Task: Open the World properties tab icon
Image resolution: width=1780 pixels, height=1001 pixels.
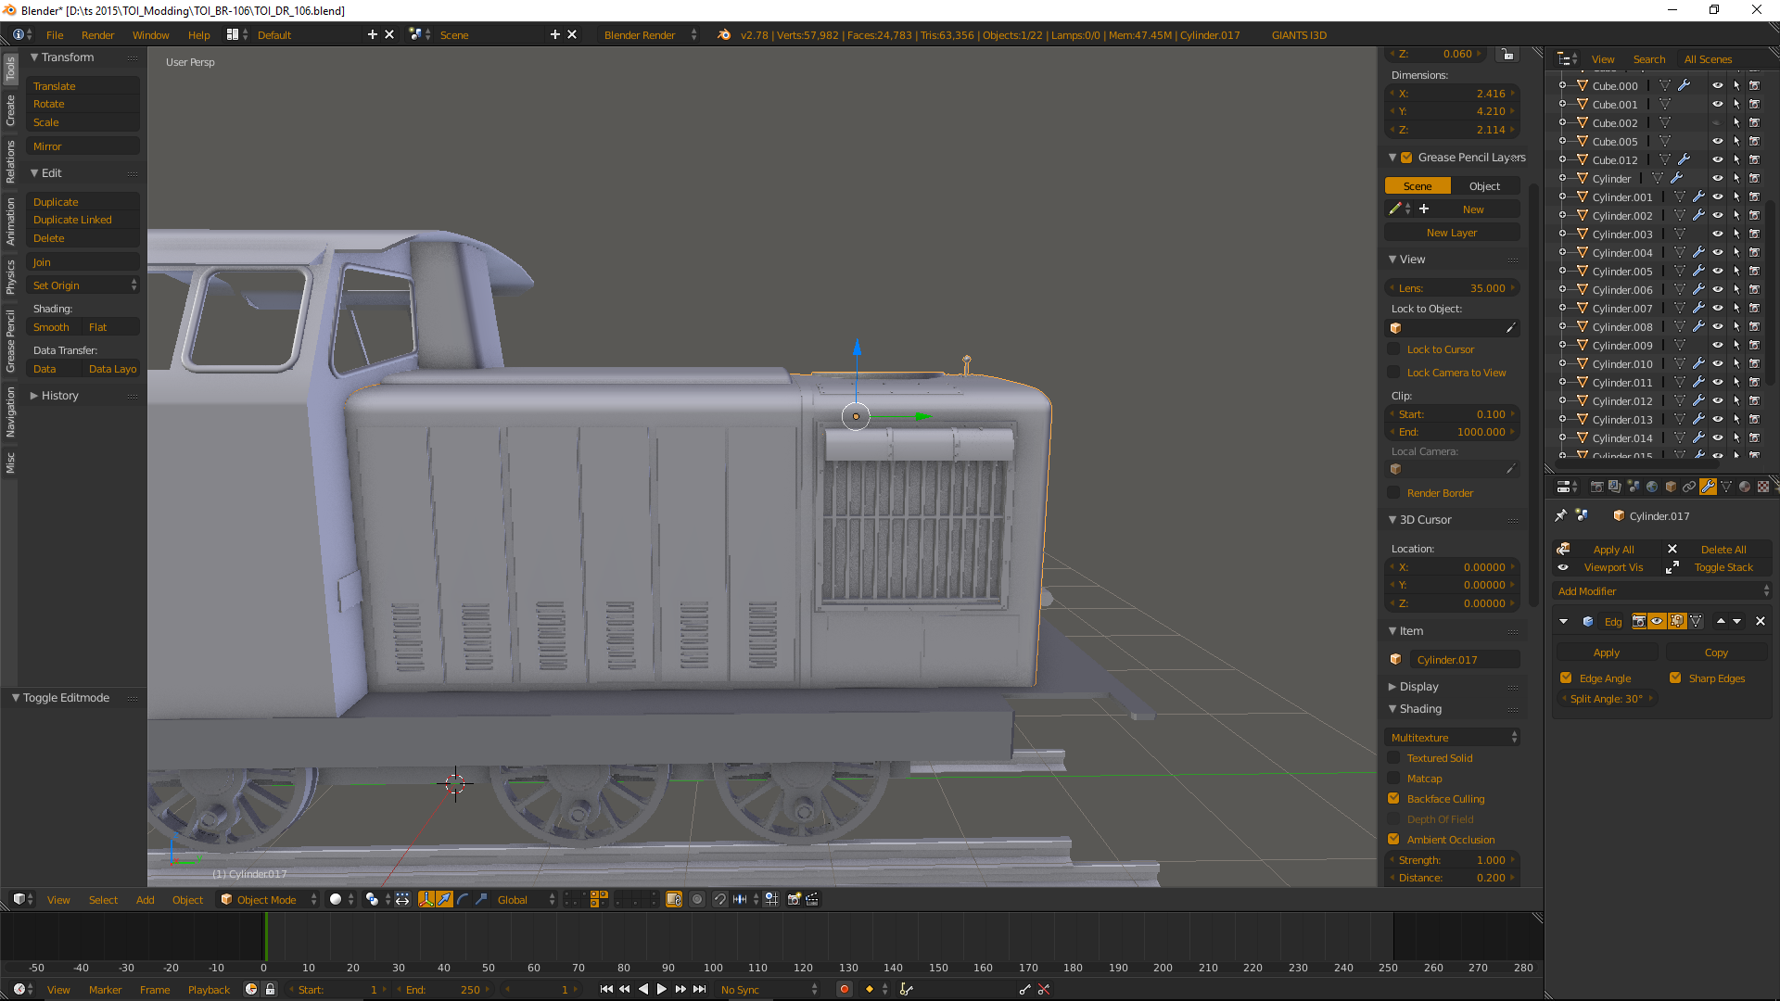Action: [x=1652, y=487]
